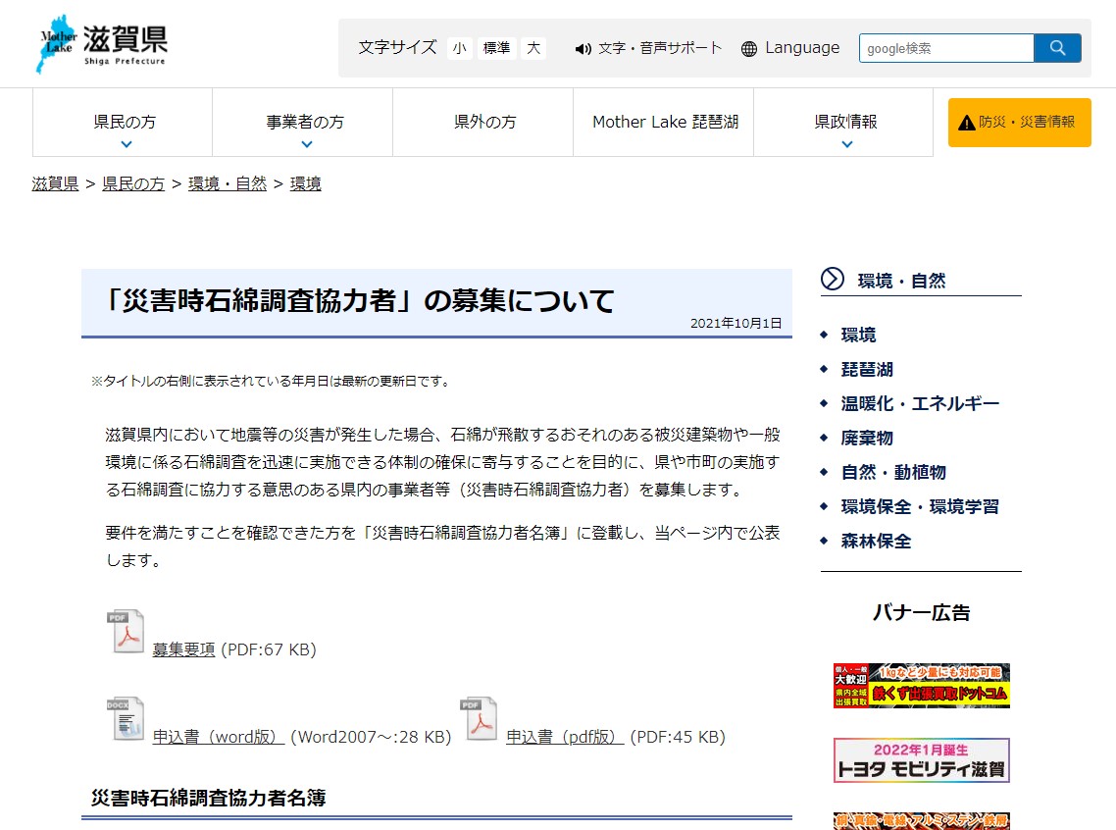This screenshot has height=830, width=1116.
Task: Set text size to 小
Action: pyautogui.click(x=460, y=48)
